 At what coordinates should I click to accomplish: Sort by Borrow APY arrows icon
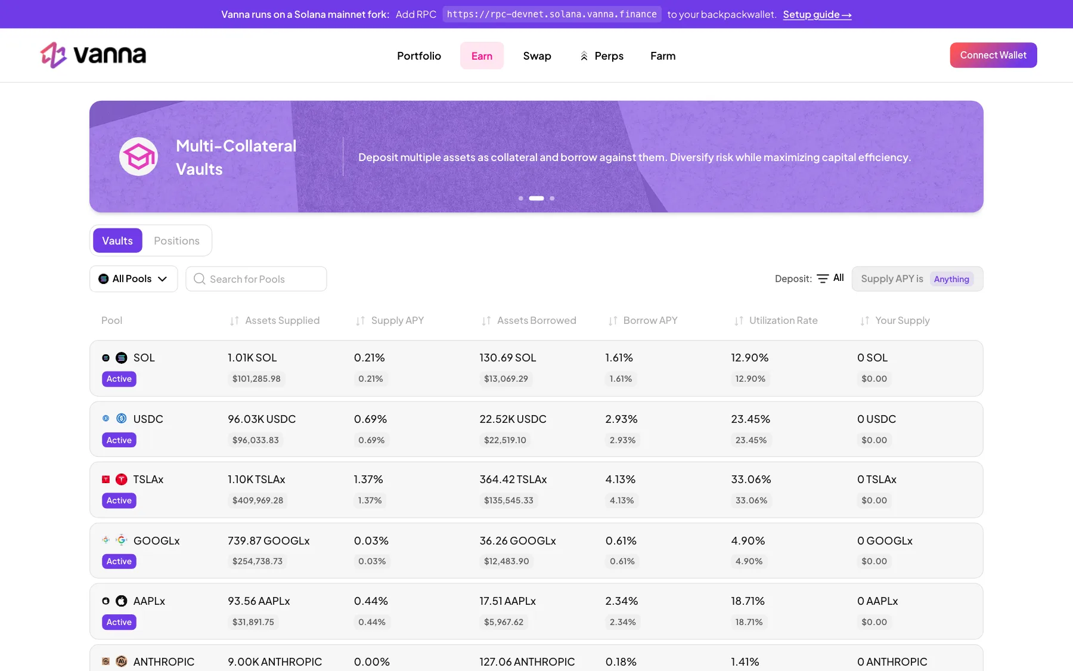coord(613,321)
